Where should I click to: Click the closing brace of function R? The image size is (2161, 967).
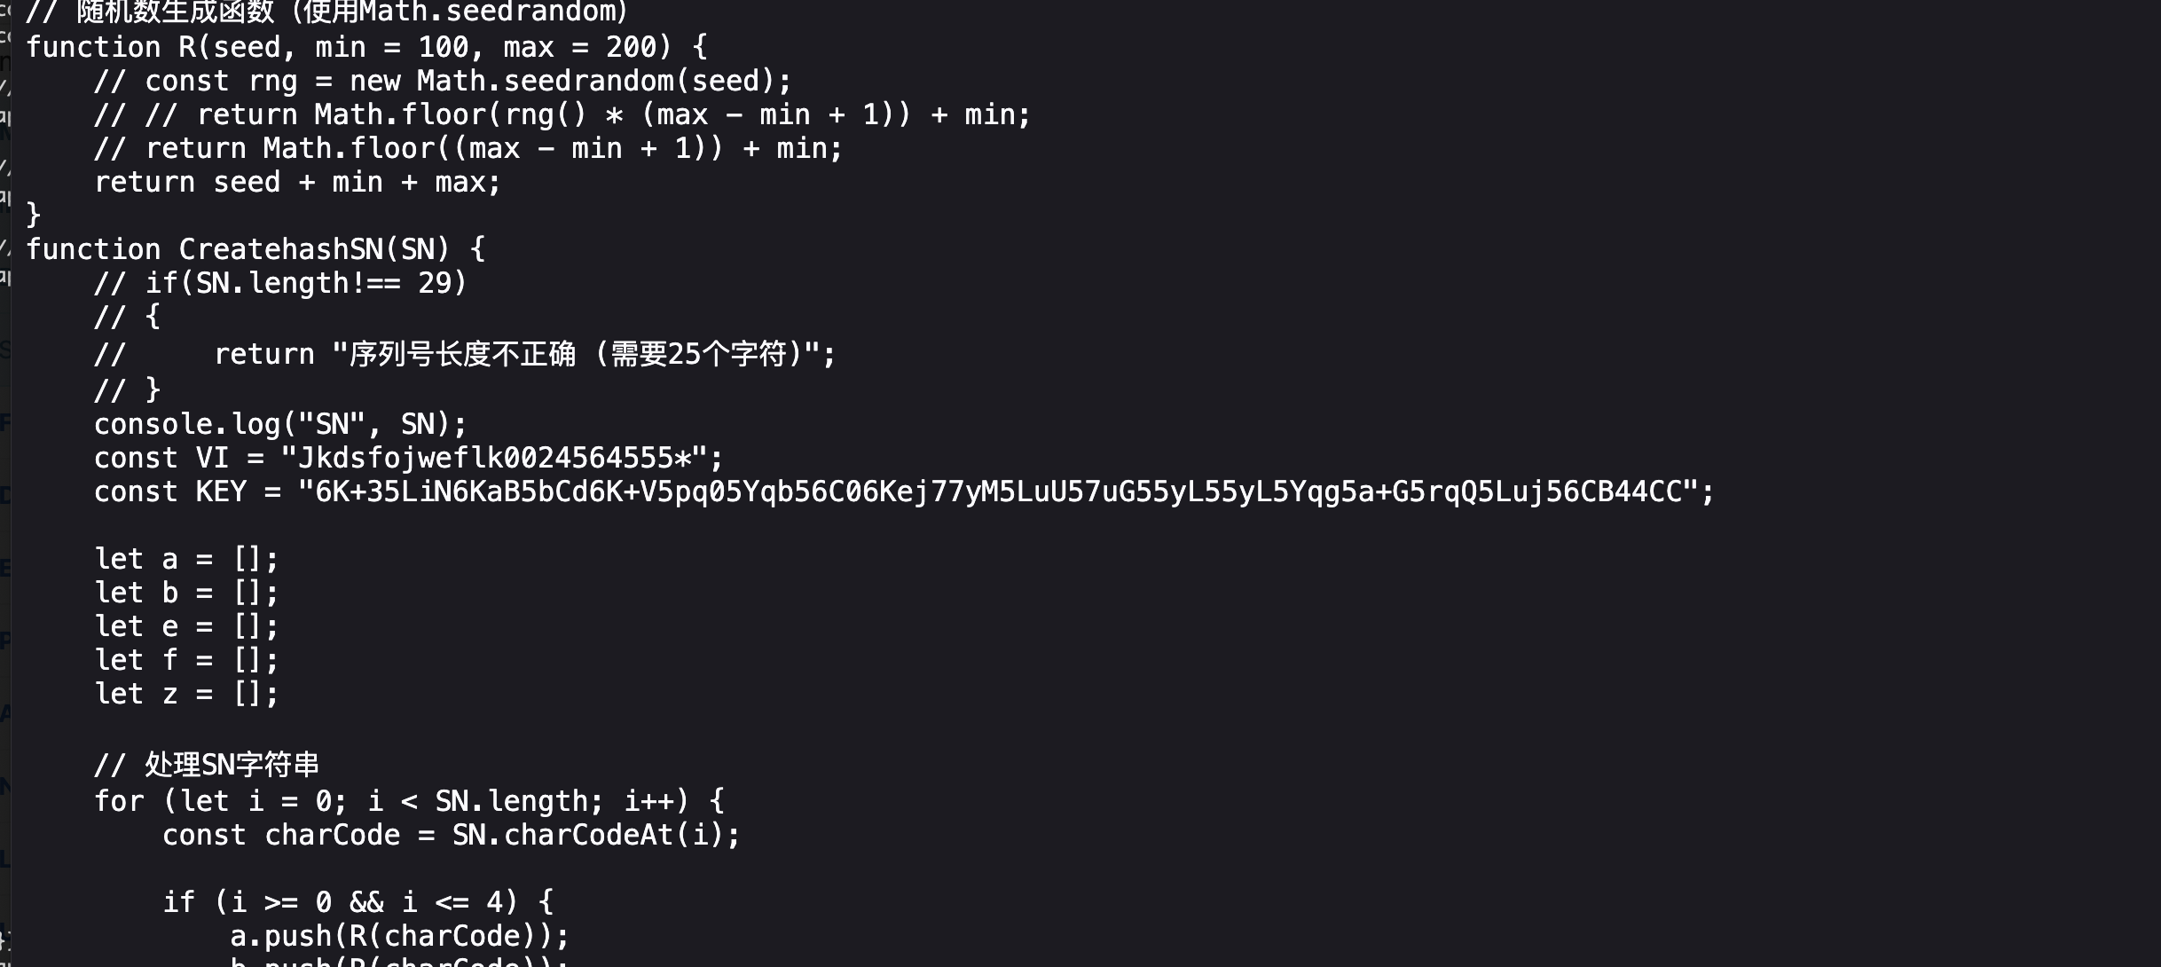point(34,216)
